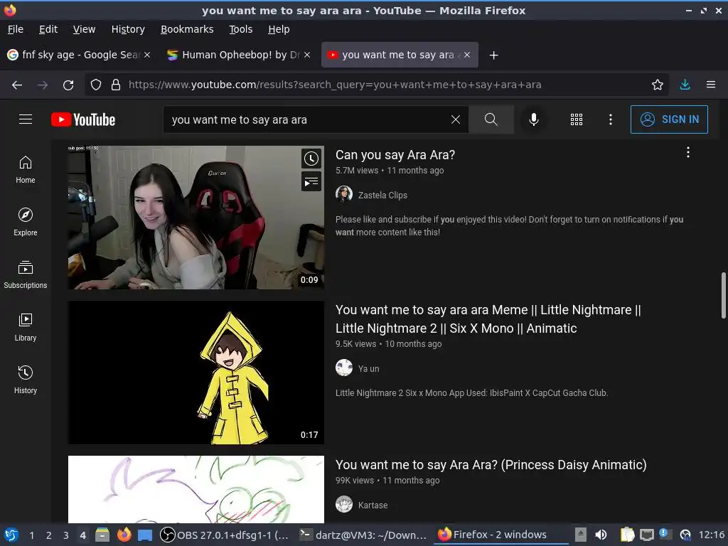The height and width of the screenshot is (546, 728).
Task: Click the padlock site information icon
Action: pos(116,85)
